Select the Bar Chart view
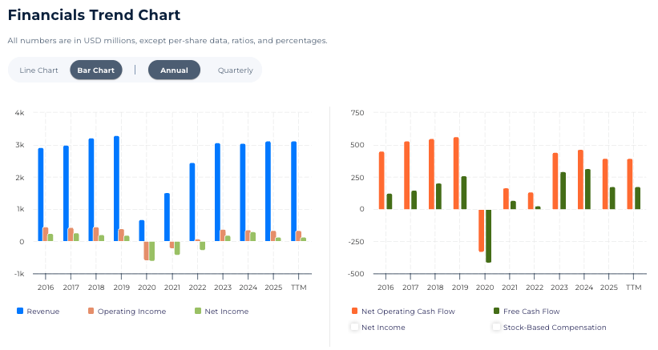The height and width of the screenshot is (350, 658). click(x=95, y=70)
